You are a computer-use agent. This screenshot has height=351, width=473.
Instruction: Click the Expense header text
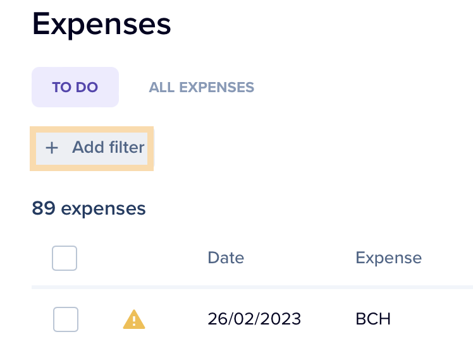click(x=388, y=258)
